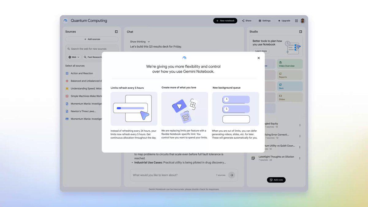Click Learn more in Studio banner

point(261,51)
